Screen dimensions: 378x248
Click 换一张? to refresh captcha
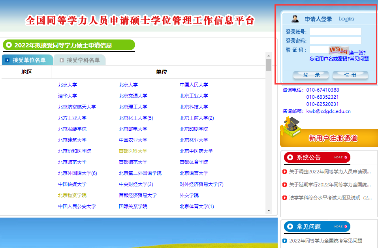(x=357, y=53)
